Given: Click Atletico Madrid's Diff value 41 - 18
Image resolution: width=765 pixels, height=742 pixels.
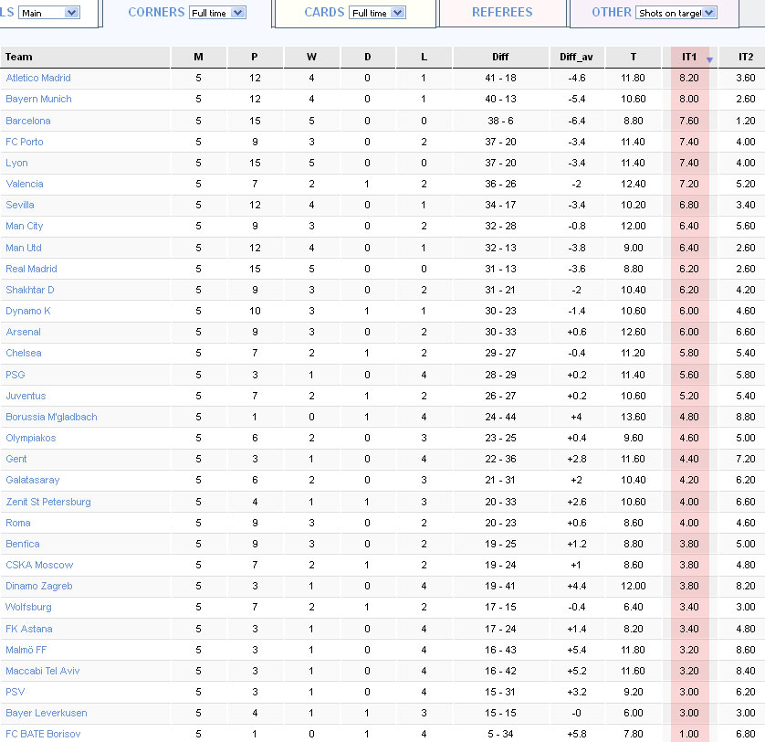Looking at the screenshot, I should (x=500, y=78).
